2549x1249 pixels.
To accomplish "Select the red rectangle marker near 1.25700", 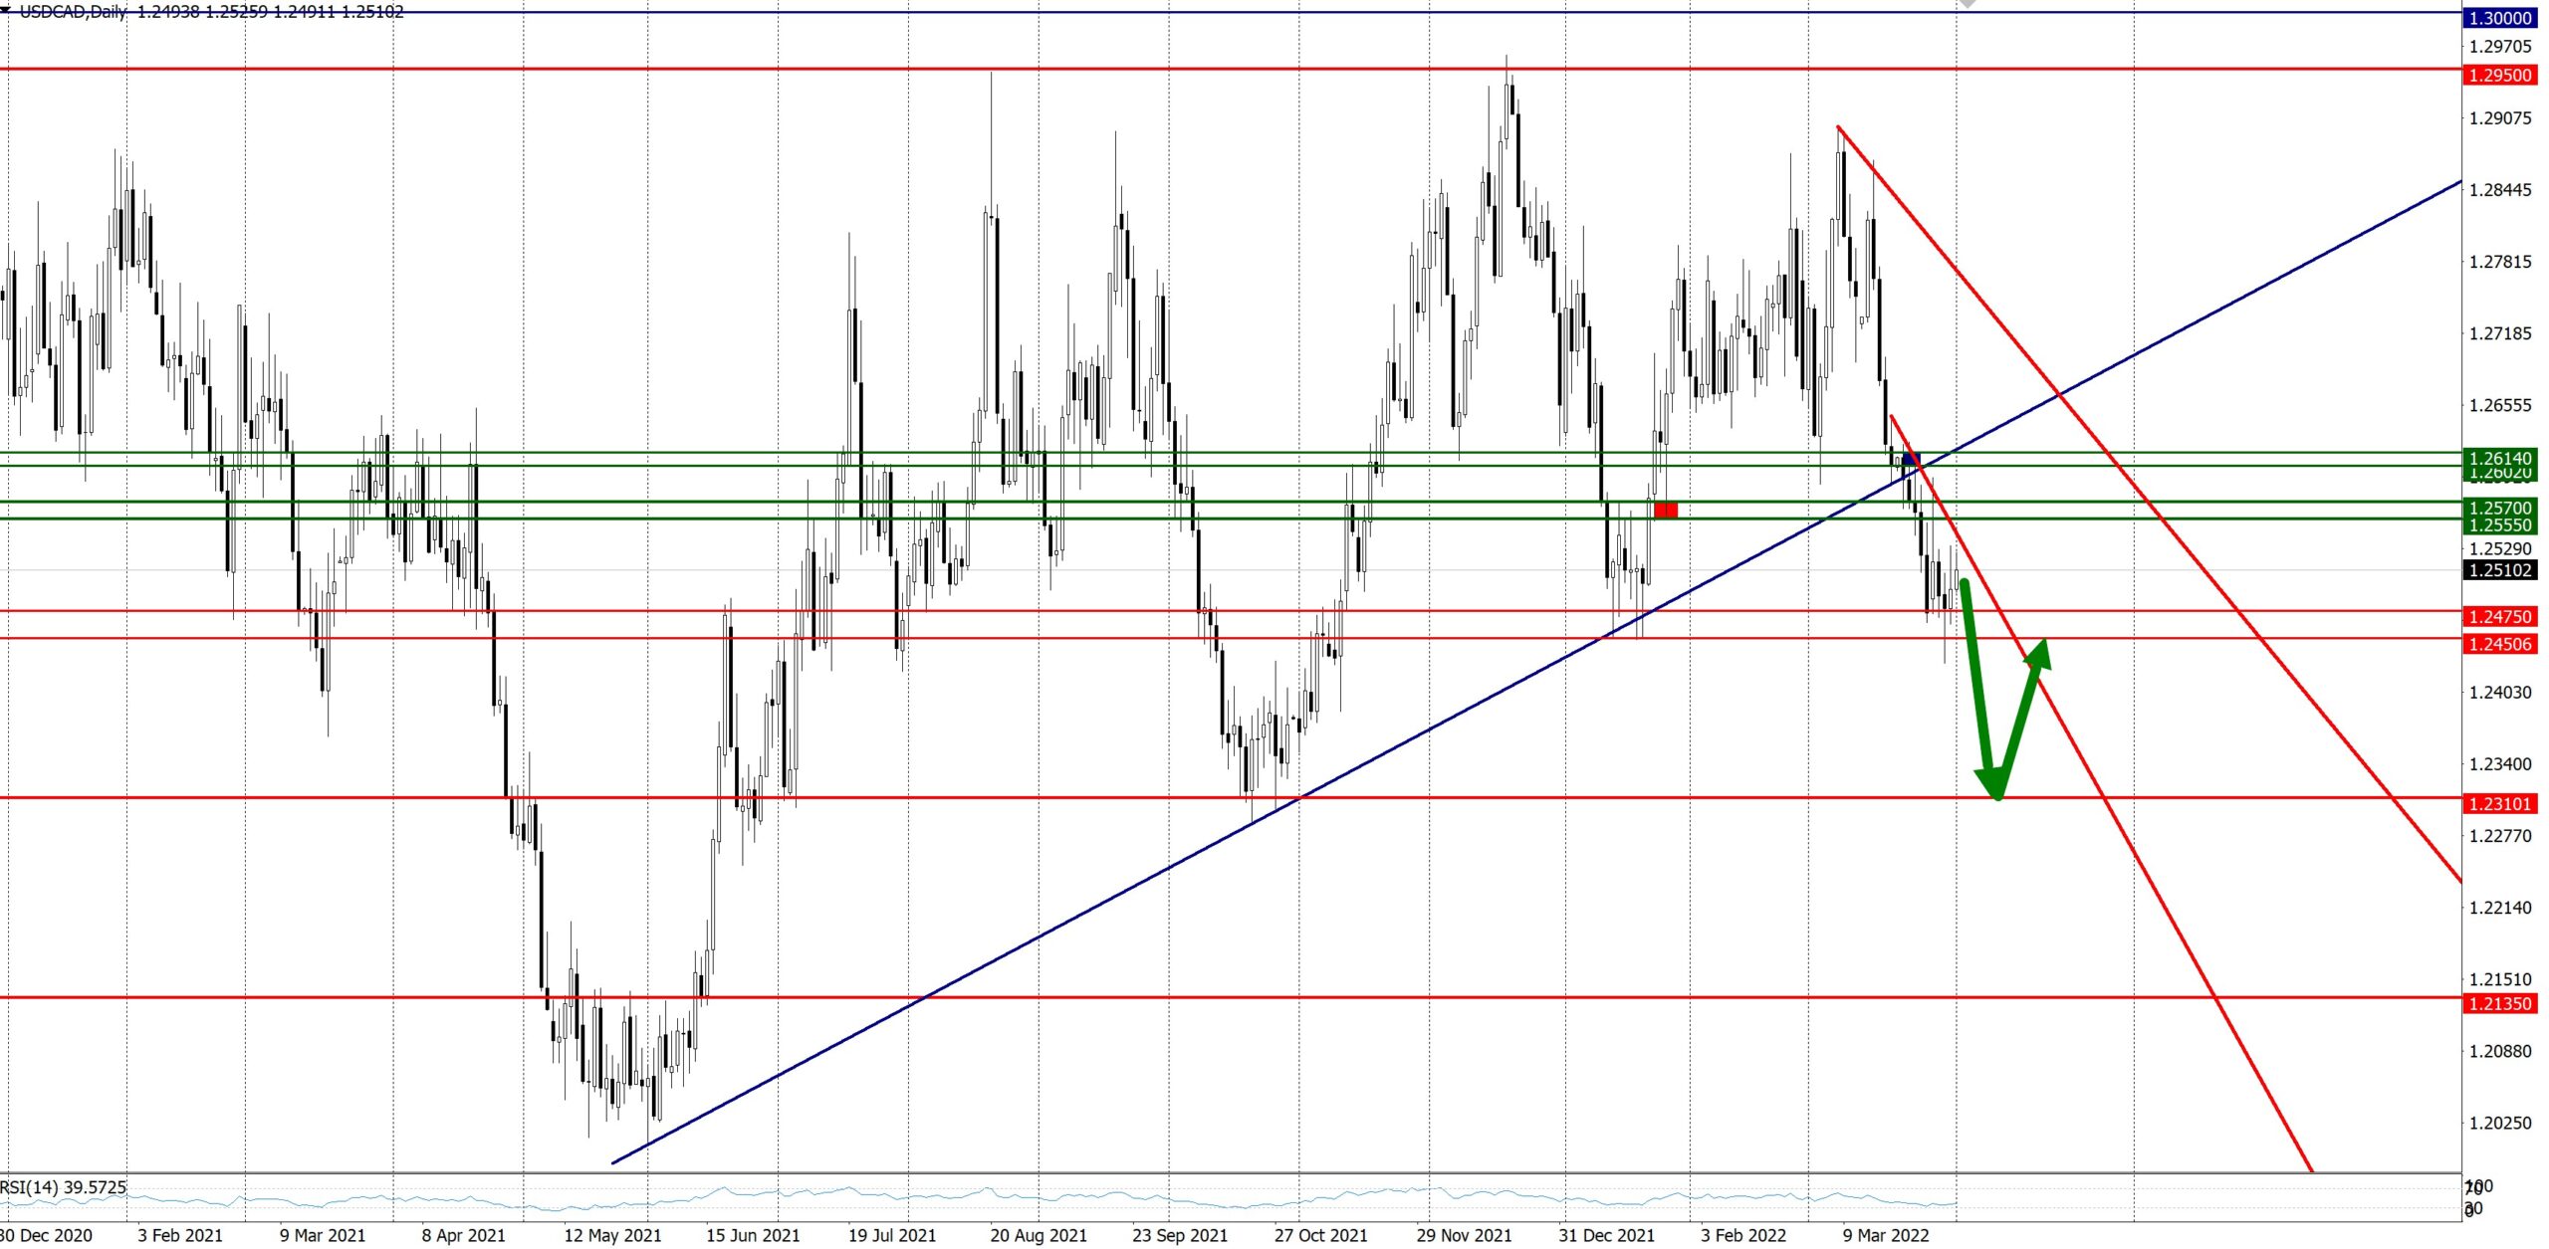I will point(1666,511).
